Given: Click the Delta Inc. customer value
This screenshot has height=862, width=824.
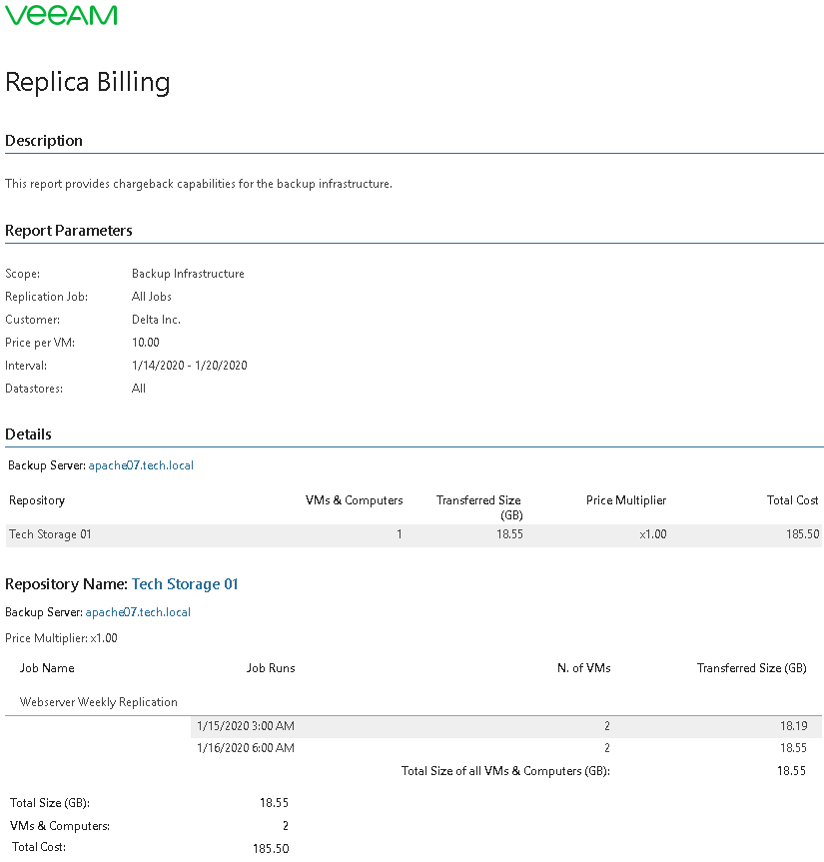Looking at the screenshot, I should (x=156, y=320).
